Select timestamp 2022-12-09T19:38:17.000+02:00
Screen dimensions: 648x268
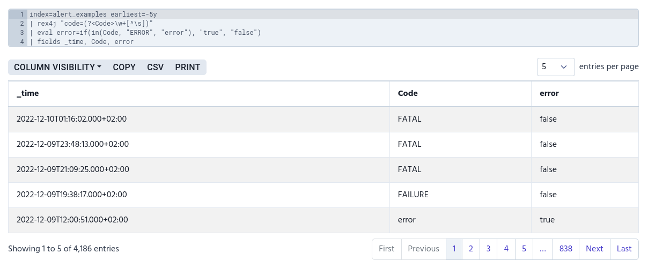pos(72,195)
